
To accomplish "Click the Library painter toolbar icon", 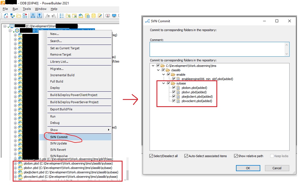I will (81, 16).
